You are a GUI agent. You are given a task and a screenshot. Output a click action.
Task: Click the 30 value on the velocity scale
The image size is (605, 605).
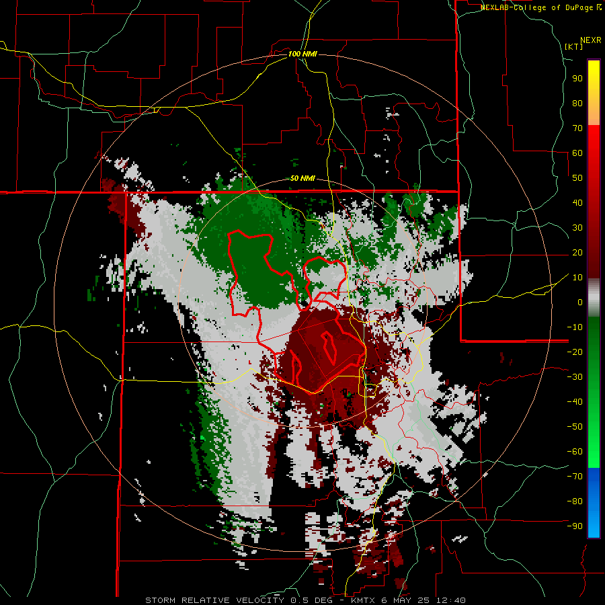(577, 228)
